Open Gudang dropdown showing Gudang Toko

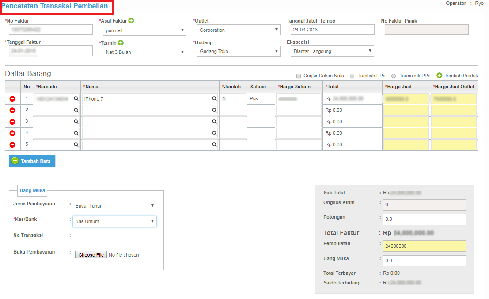239,51
